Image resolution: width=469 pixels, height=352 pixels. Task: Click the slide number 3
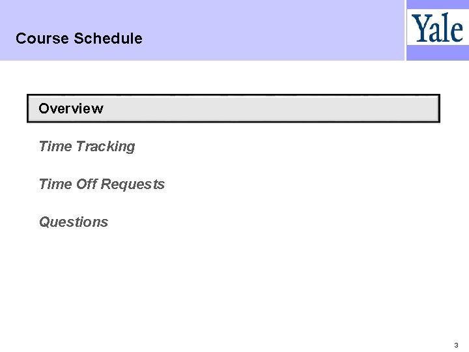click(456, 345)
